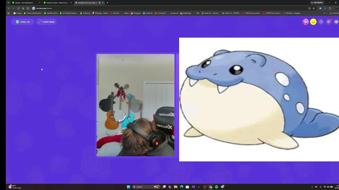The width and height of the screenshot is (339, 190).
Task: Show hidden system tray icons
Action: click(x=312, y=187)
